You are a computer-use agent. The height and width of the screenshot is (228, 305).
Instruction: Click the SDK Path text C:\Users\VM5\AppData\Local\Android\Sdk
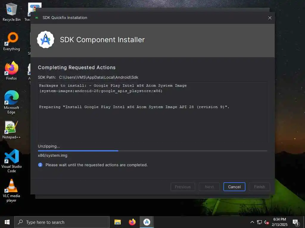[x=99, y=77]
